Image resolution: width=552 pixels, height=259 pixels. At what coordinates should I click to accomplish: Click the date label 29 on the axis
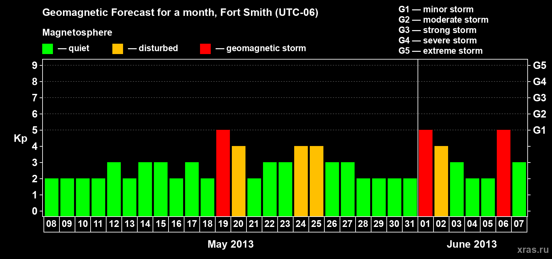coord(379,224)
